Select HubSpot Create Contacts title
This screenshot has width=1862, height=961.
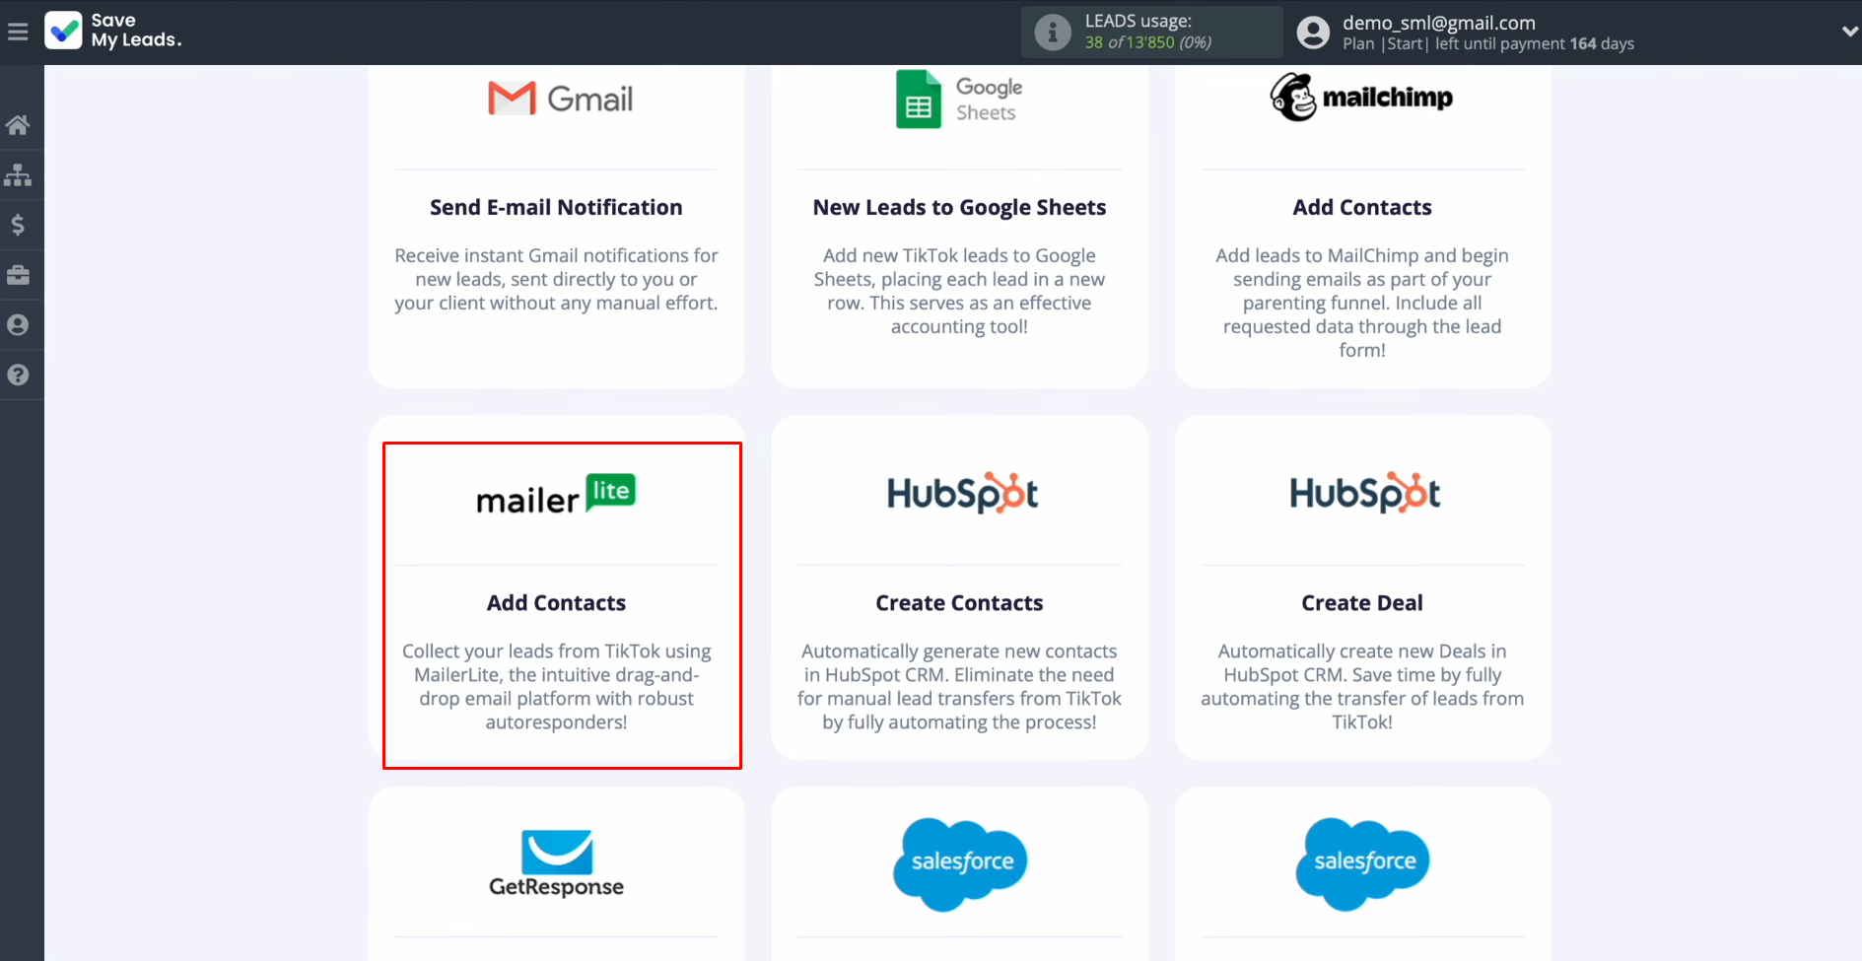[959, 602]
